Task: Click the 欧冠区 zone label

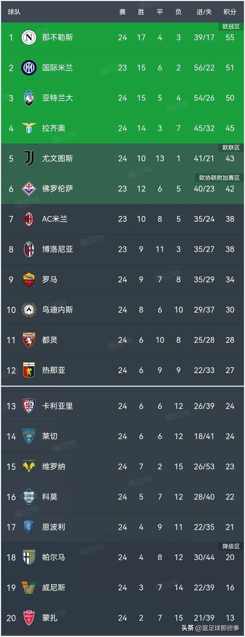Action: point(231,26)
